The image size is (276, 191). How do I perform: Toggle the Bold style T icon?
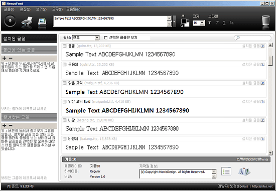[x=209, y=23]
